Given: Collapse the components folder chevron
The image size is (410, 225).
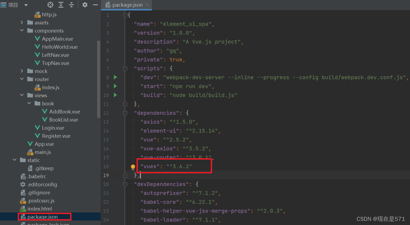Looking at the screenshot, I should pyautogui.click(x=22, y=31).
